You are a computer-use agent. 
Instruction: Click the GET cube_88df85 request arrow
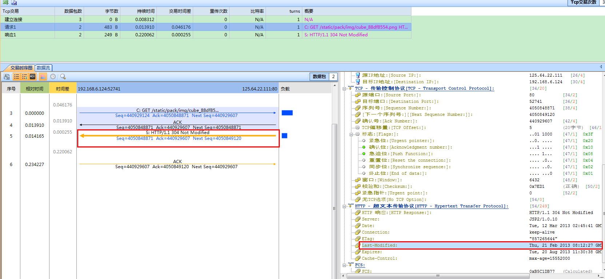[x=178, y=113]
